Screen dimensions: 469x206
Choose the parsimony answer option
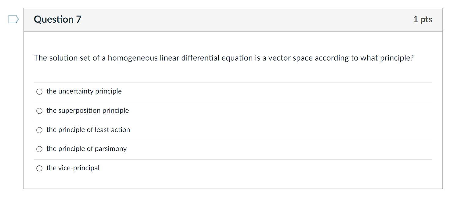pos(86,149)
